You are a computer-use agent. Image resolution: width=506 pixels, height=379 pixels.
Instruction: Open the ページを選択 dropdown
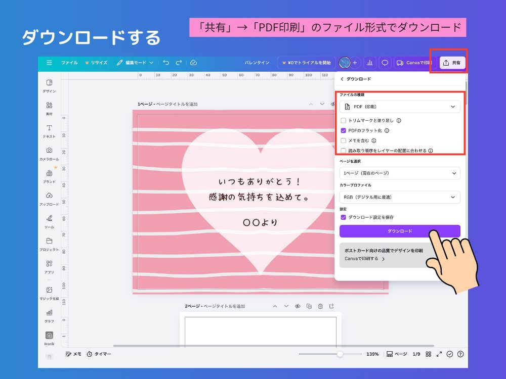coord(400,172)
